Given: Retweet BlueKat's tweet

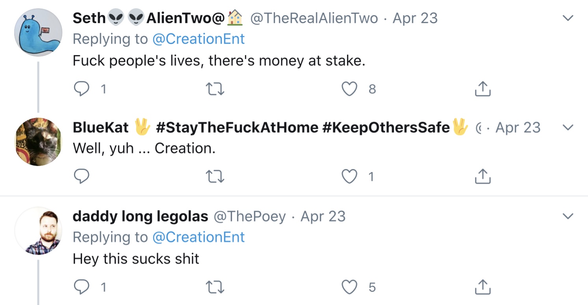Looking at the screenshot, I should click(x=215, y=177).
